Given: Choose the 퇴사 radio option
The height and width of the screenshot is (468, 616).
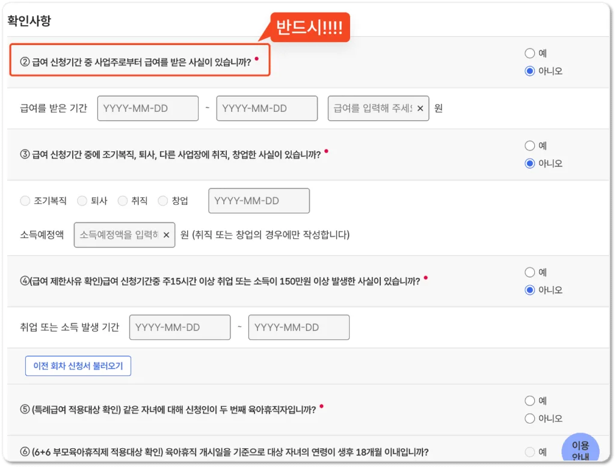Looking at the screenshot, I should pos(82,201).
